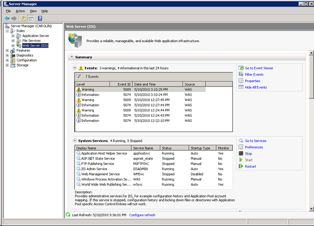Viewport: 314px width, 226px height.
Task: Expand the File Services node
Action: 13,41
